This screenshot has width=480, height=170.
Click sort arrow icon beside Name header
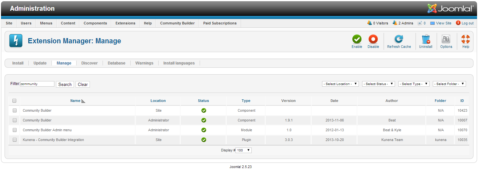click(x=83, y=101)
